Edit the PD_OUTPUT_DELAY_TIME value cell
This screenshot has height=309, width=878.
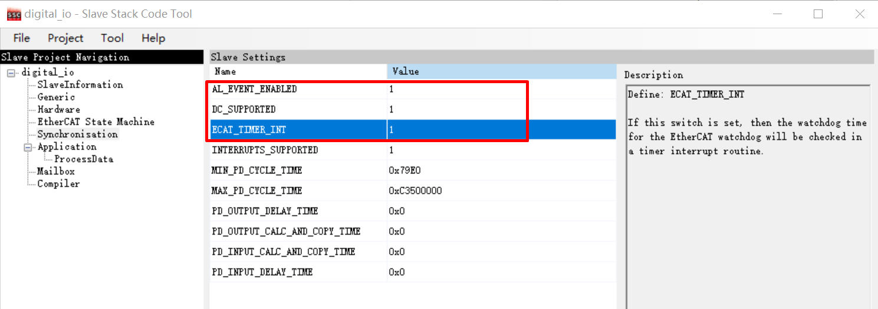[502, 211]
